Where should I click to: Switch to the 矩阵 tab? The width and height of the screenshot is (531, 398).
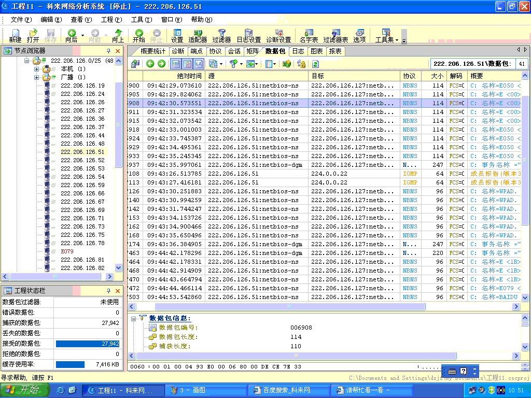(x=253, y=51)
